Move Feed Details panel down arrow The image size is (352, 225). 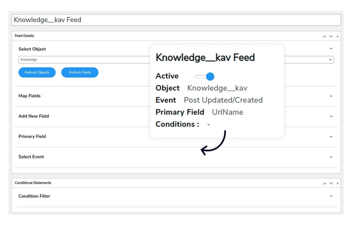click(x=331, y=36)
